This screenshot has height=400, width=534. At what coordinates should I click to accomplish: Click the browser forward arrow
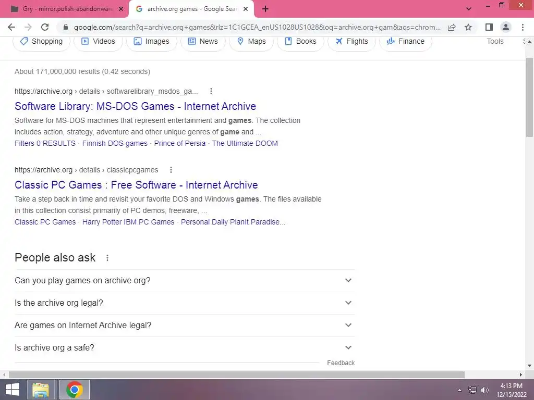coord(28,27)
